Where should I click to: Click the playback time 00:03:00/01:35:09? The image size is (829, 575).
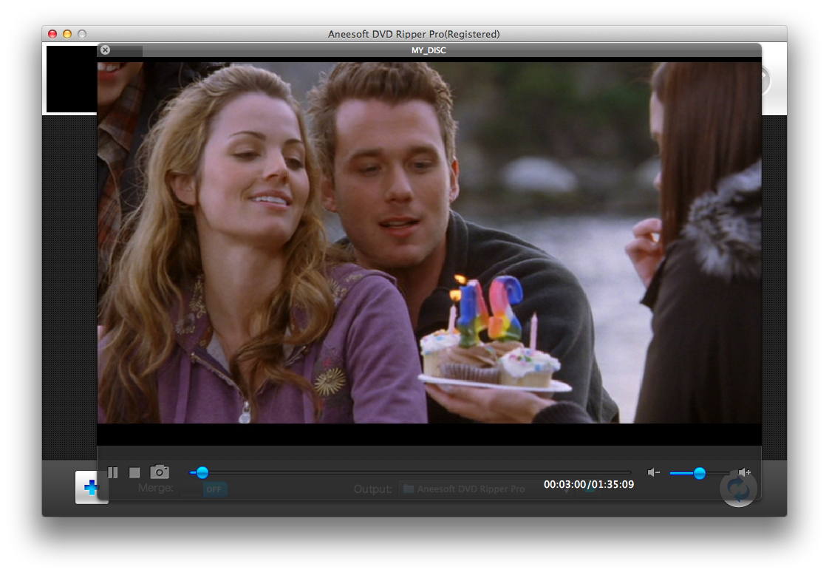[x=588, y=485]
